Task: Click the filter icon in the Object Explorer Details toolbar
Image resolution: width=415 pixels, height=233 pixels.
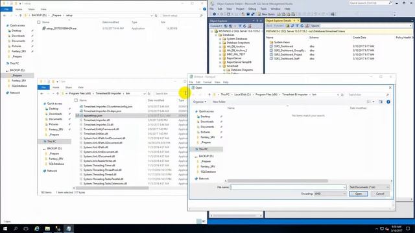Action: tap(297, 26)
